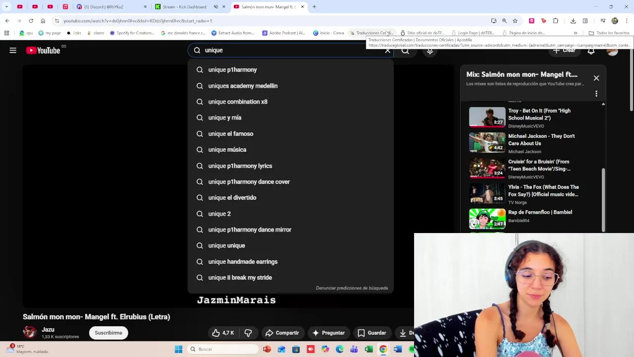
Task: Choose suggestion "unique combination x8"
Action: (x=291, y=102)
